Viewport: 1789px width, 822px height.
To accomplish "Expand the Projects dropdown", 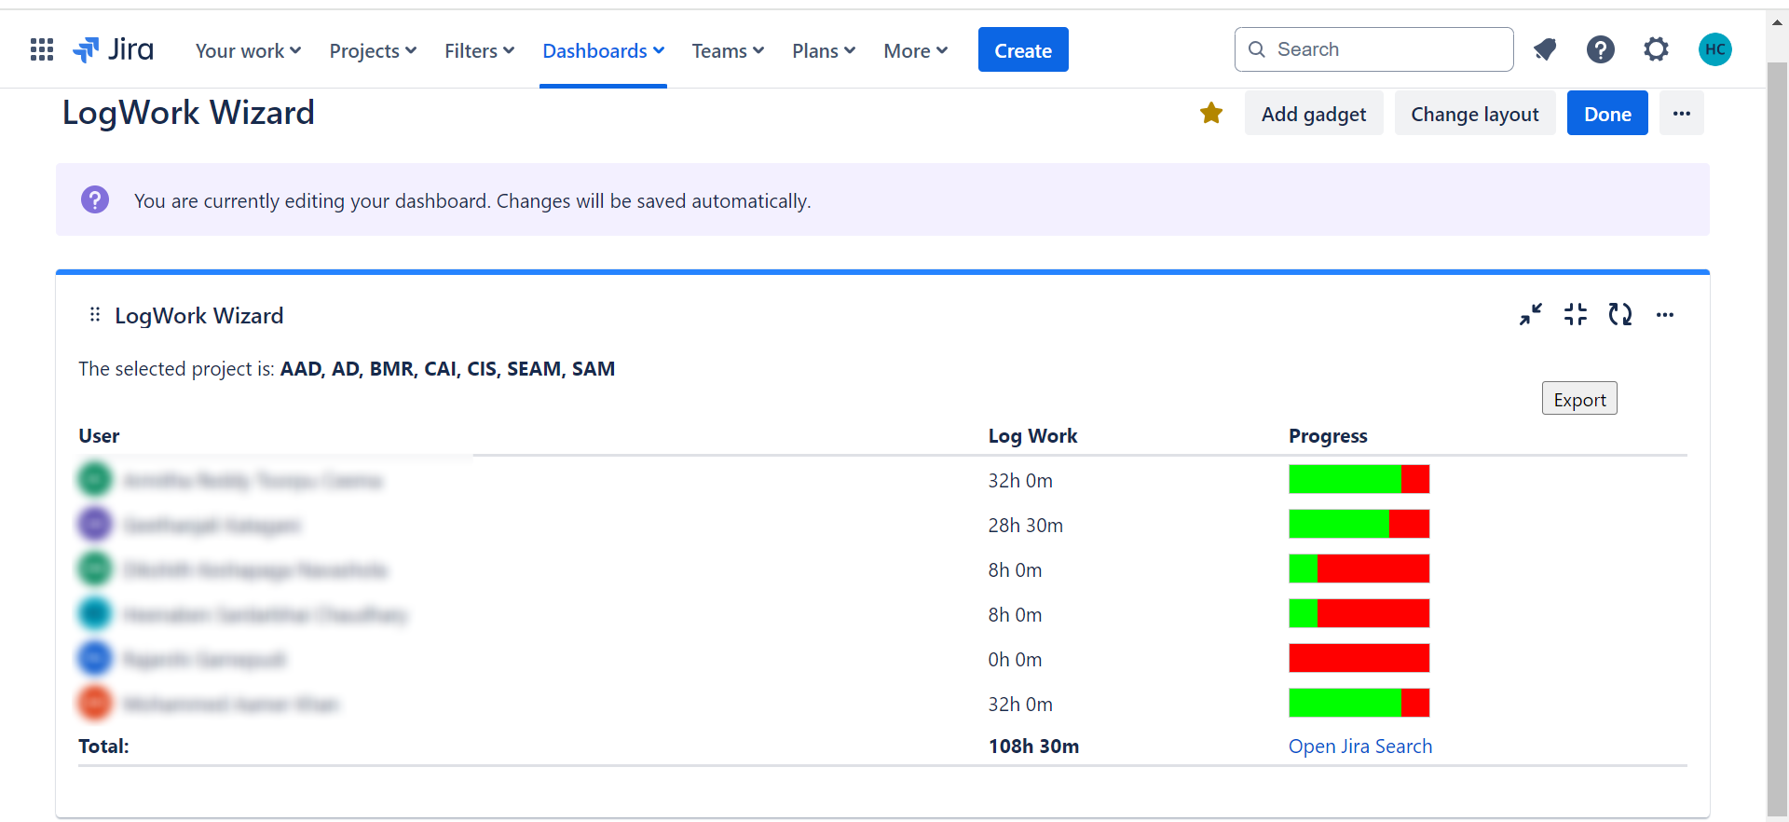I will pos(373,51).
